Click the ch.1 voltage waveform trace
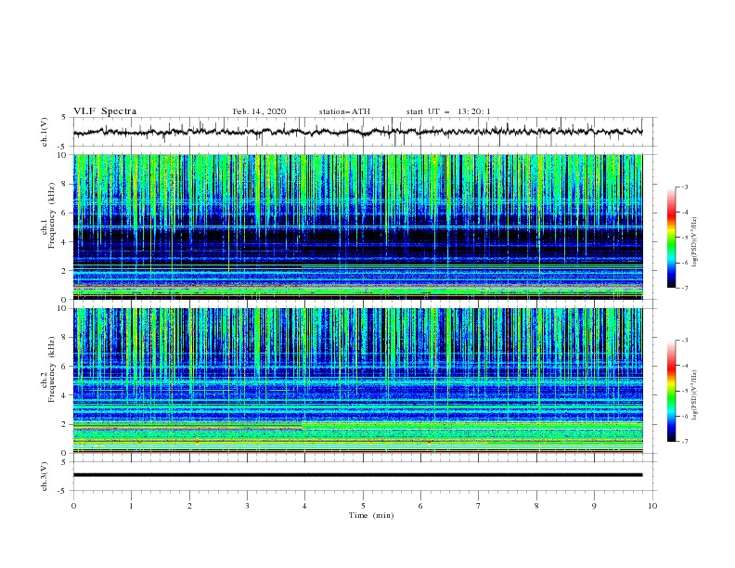Image resolution: width=735 pixels, height=568 pixels. point(357,132)
